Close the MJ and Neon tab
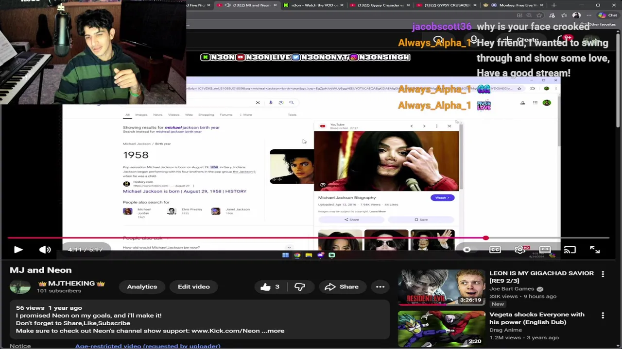The width and height of the screenshot is (622, 349). click(x=275, y=5)
